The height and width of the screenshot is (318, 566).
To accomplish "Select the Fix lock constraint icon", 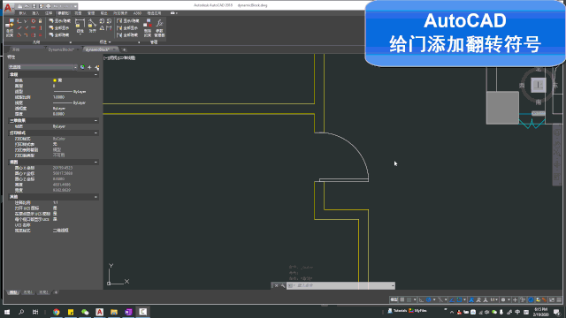I will click(x=41, y=21).
